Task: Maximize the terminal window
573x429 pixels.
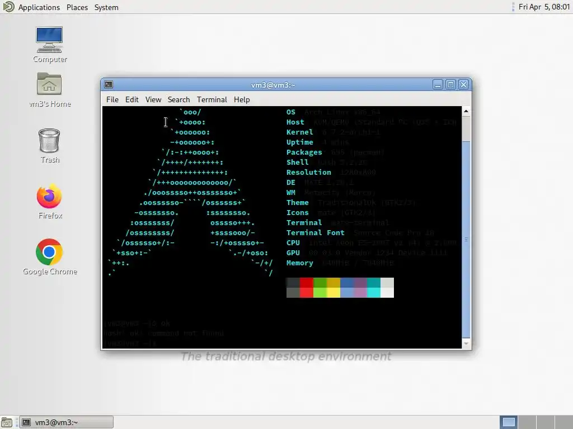Action: pos(450,85)
